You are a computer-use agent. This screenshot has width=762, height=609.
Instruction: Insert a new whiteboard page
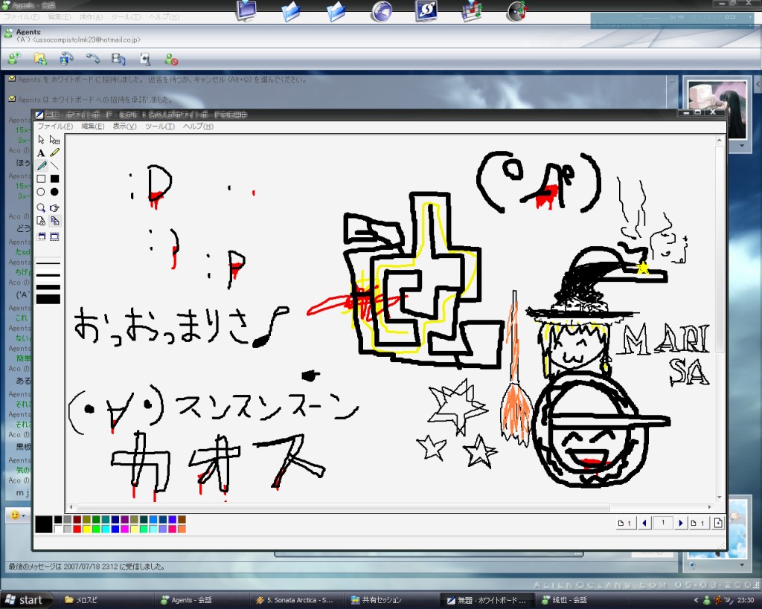click(718, 523)
